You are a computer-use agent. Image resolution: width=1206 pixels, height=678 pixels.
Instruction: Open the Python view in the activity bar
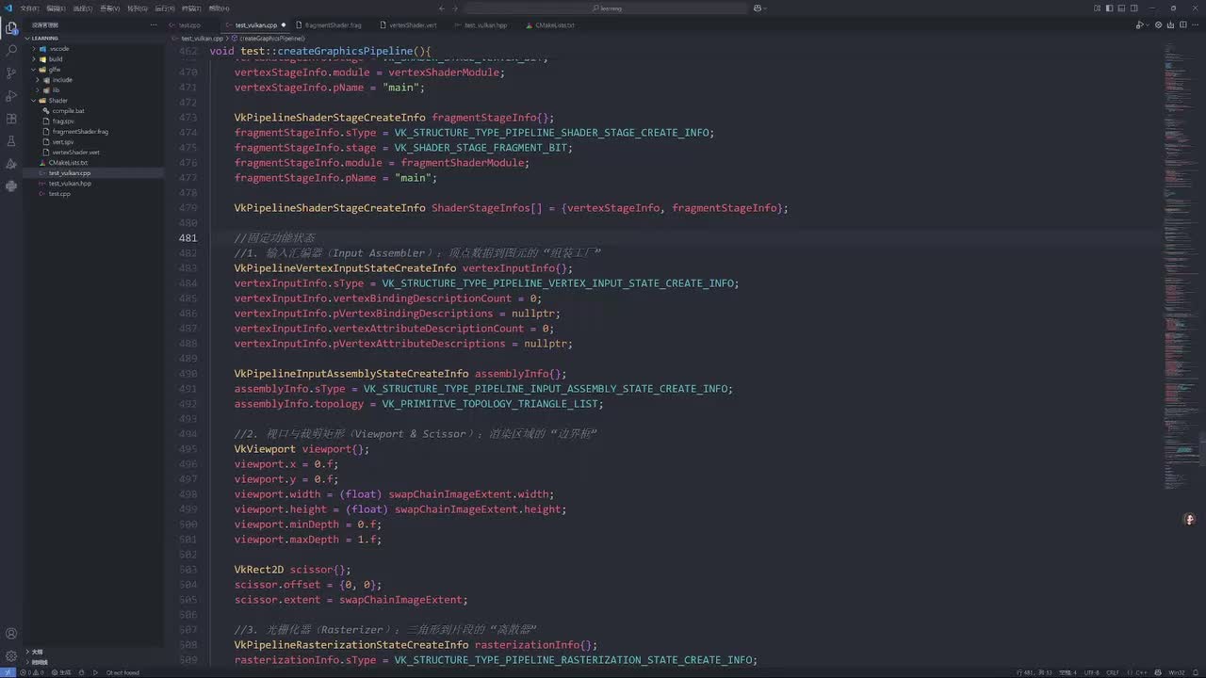11,186
